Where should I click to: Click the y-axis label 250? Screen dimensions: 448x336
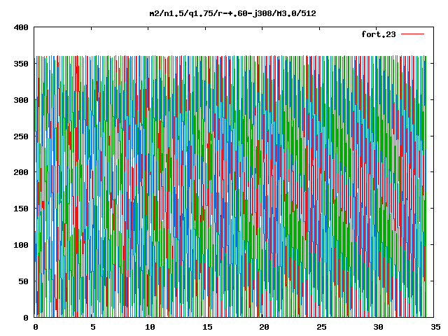click(21, 136)
